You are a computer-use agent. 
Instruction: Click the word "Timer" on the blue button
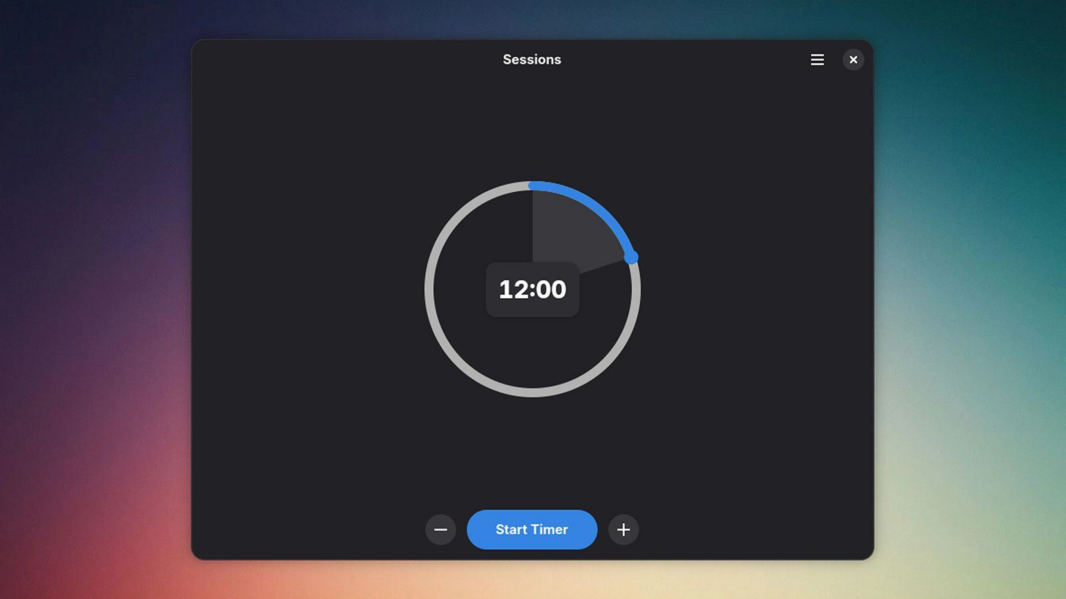pos(550,530)
